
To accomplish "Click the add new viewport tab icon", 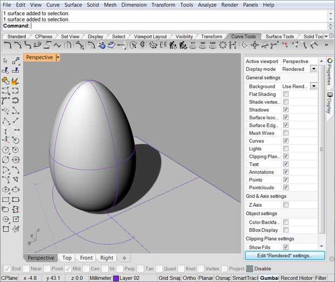I will click(124, 258).
